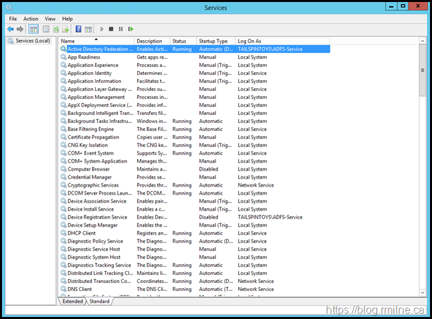The image size is (432, 319).
Task: Sort by the Name column header
Action: click(x=96, y=41)
